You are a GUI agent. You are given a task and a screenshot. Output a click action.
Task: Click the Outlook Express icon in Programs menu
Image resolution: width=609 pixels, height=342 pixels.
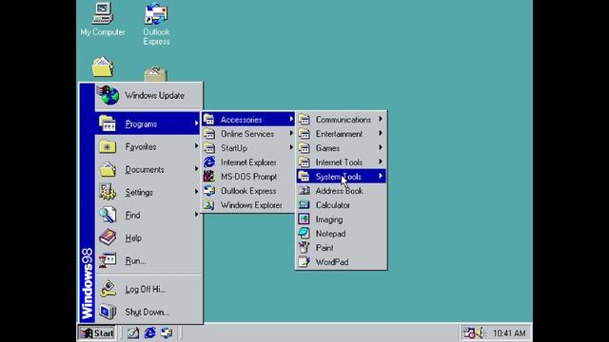(209, 191)
